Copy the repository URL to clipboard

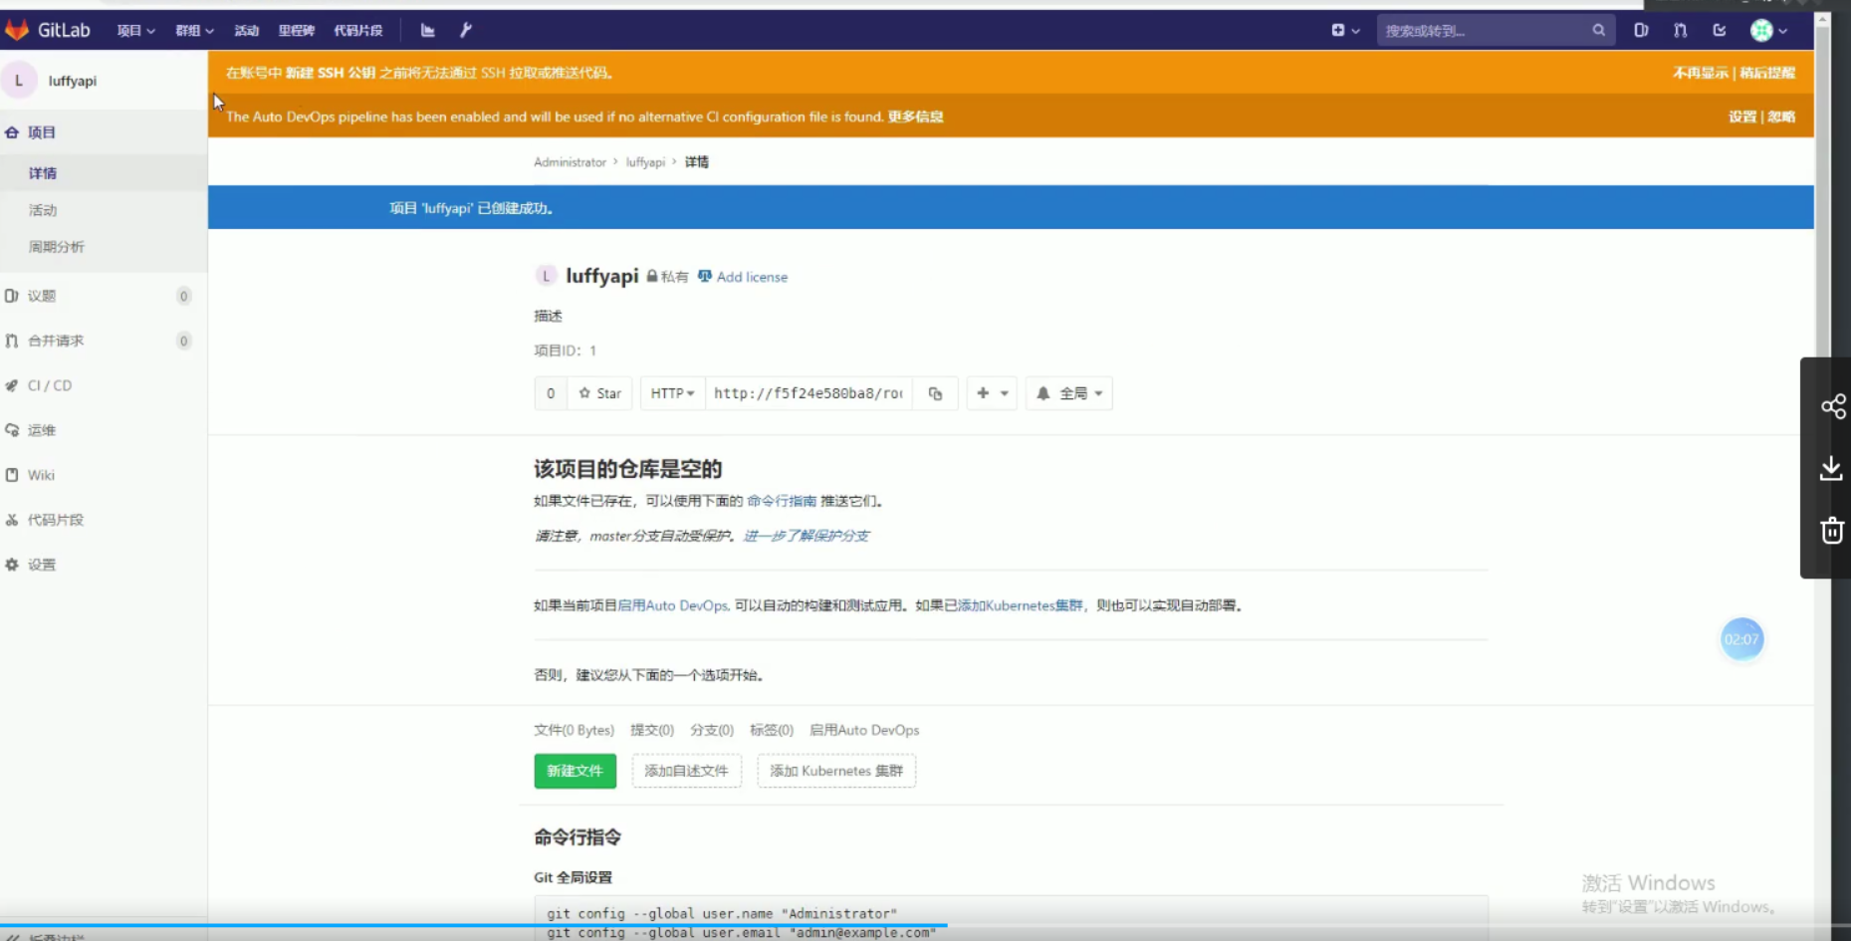935,393
